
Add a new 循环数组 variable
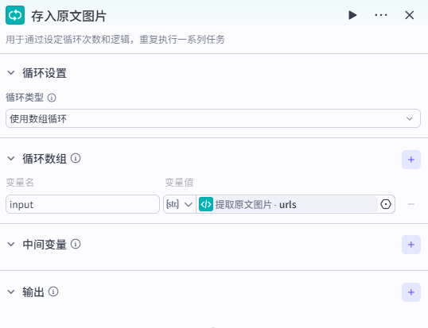coord(411,160)
